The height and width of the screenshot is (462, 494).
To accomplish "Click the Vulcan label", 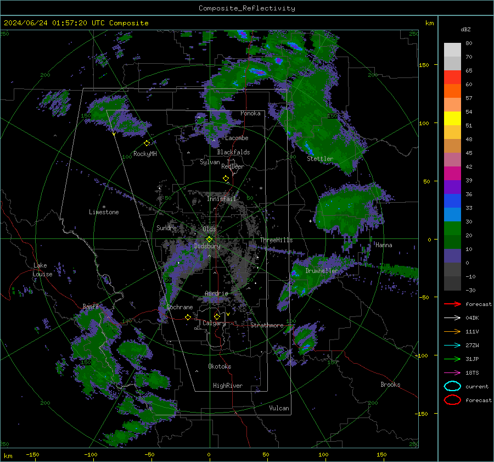I will pos(279,408).
